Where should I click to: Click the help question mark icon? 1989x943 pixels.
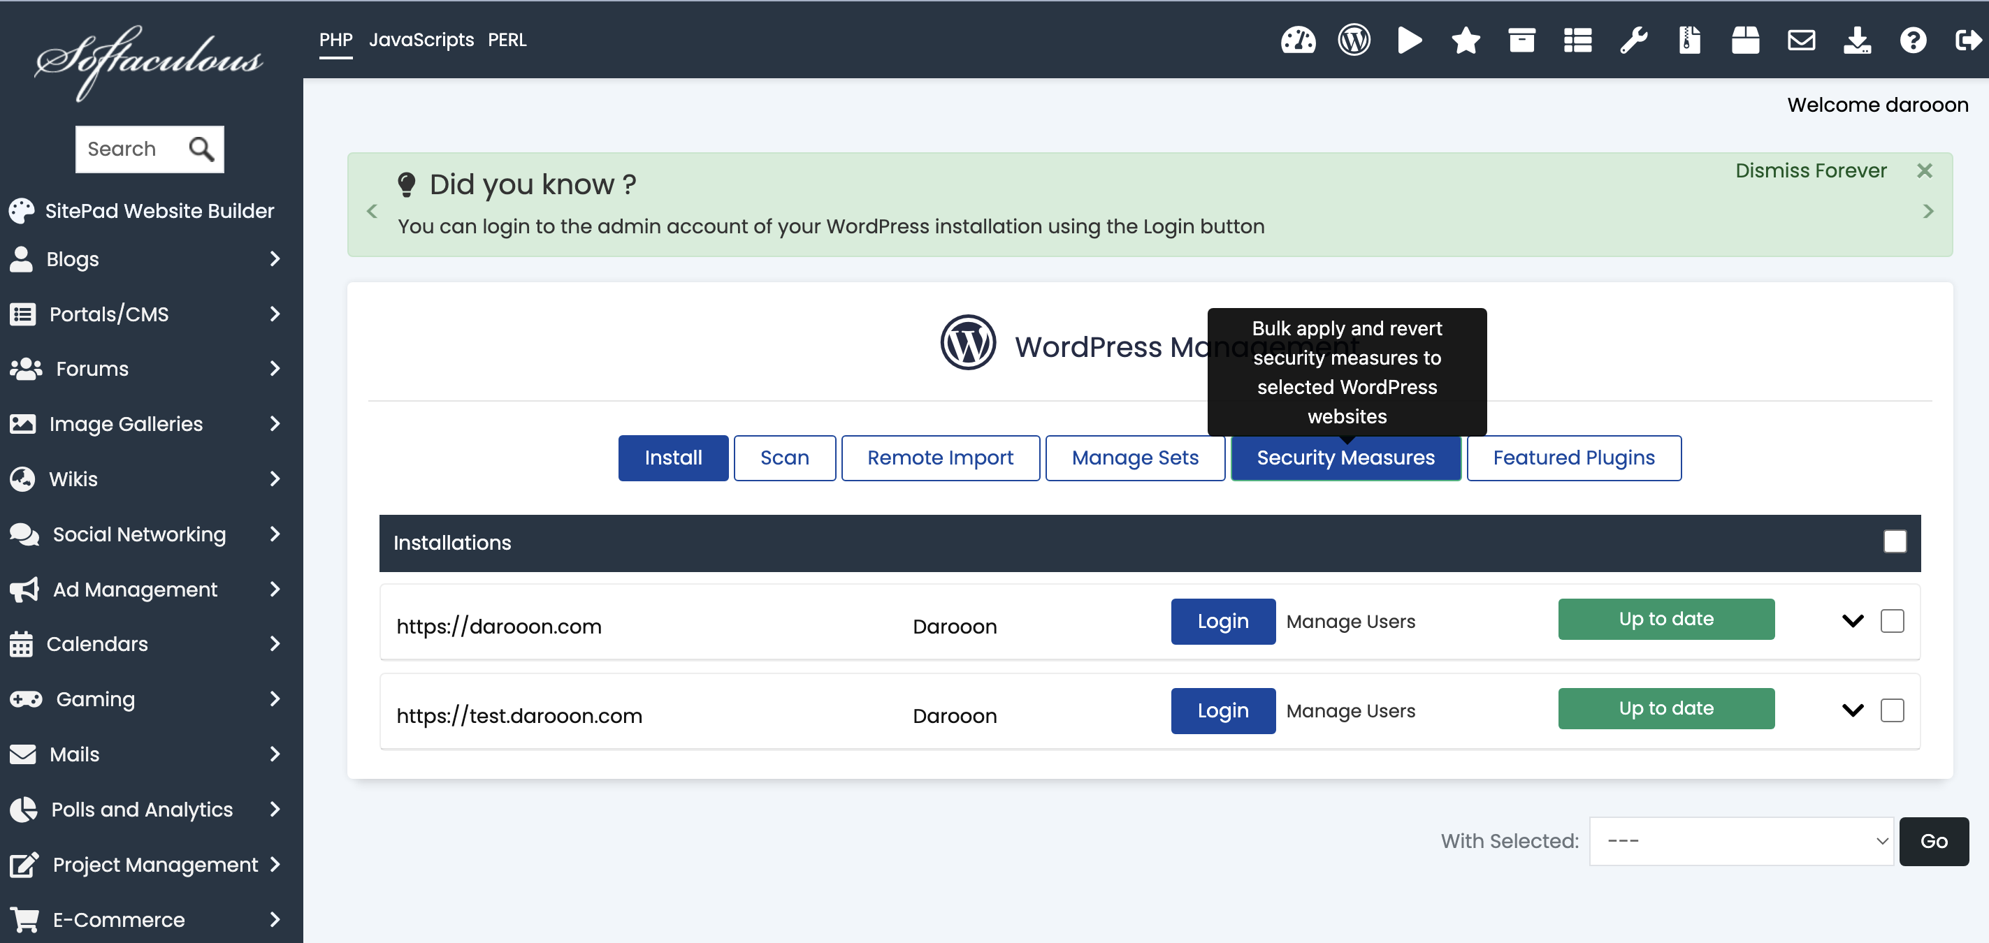(x=1913, y=39)
